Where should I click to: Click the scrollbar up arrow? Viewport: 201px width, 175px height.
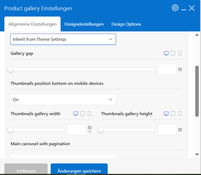[197, 35]
